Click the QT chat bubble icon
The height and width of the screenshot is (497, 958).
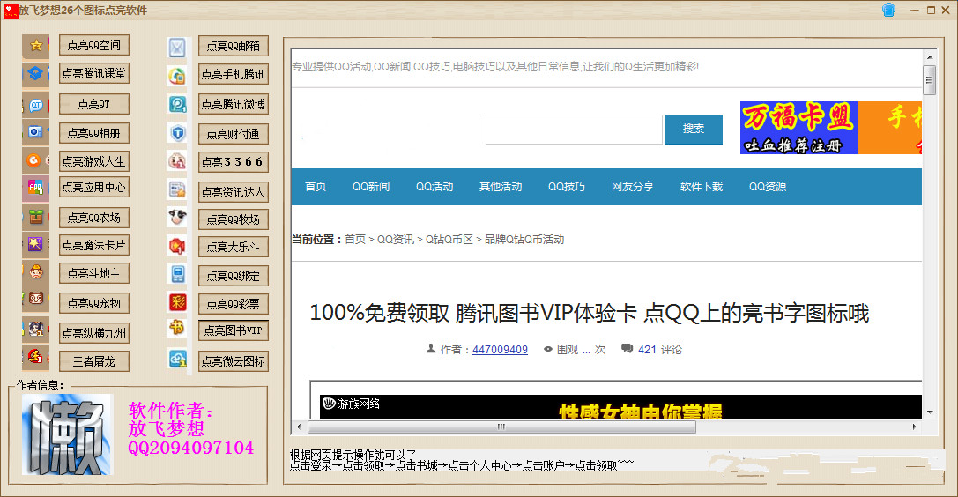(35, 105)
